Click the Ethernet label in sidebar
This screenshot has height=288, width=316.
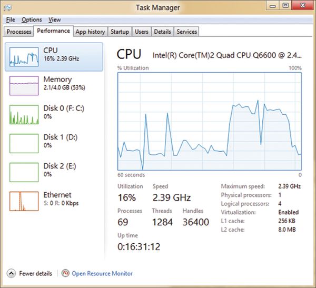click(x=57, y=195)
